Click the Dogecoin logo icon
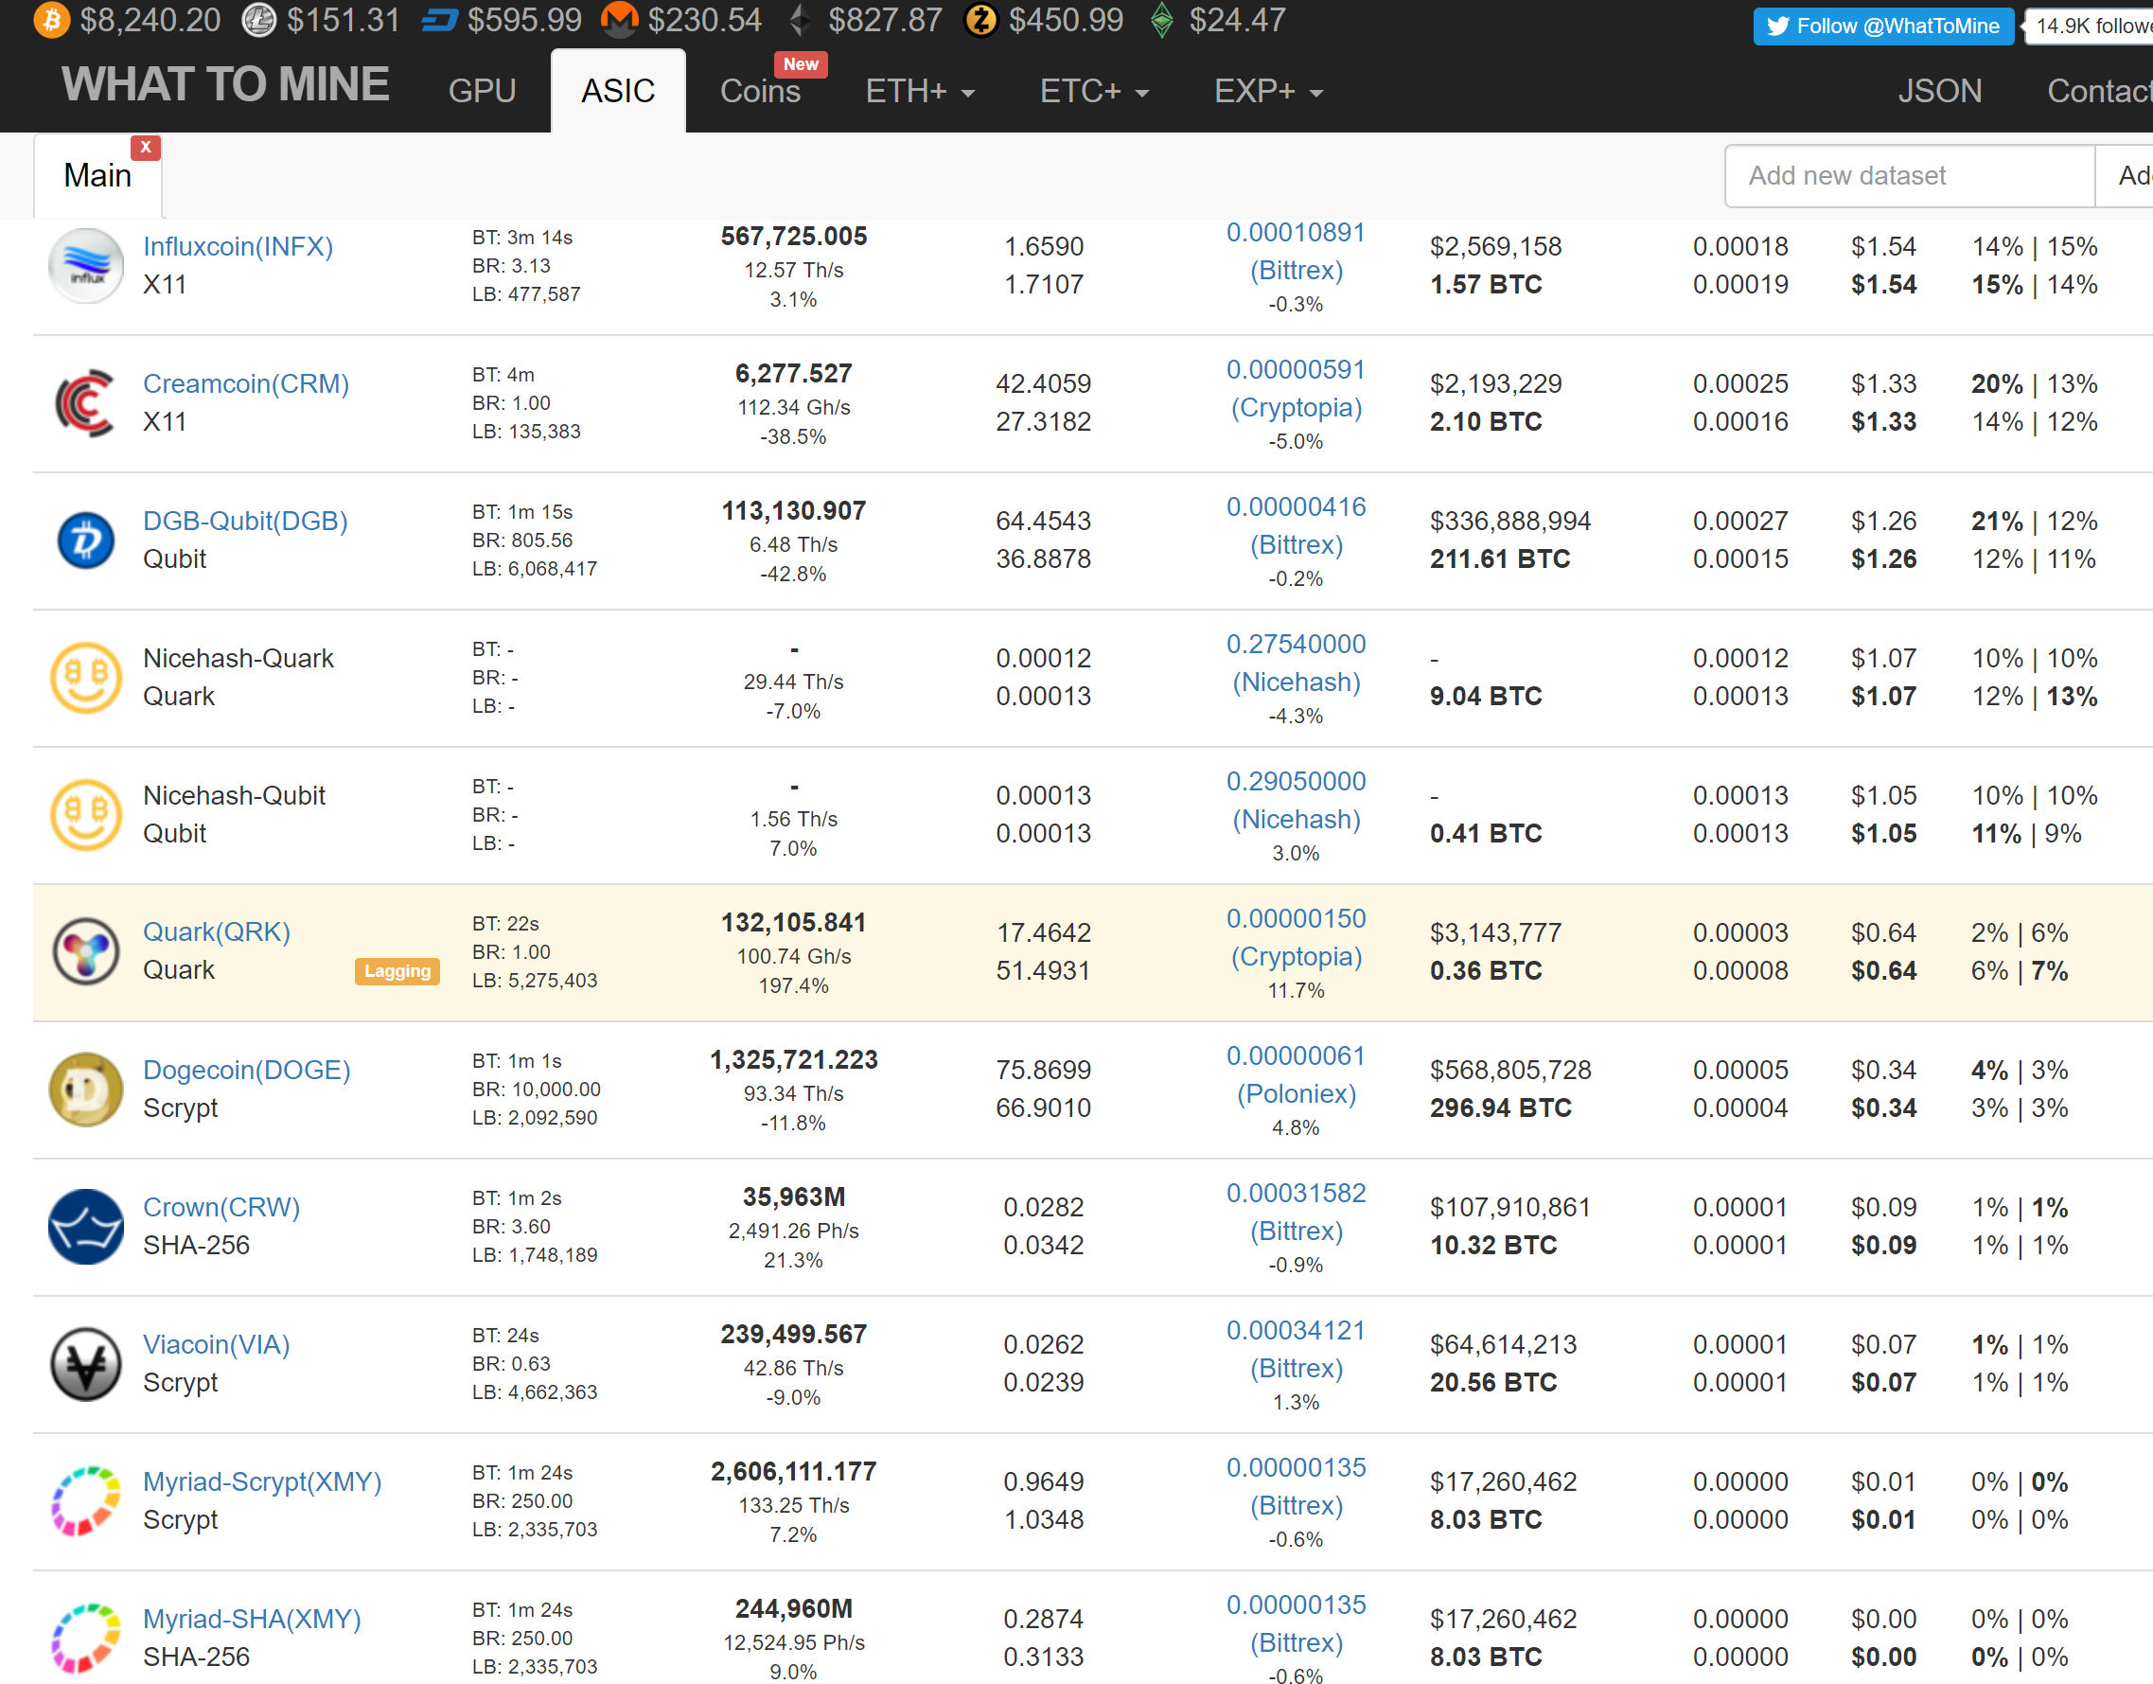 pos(86,1089)
